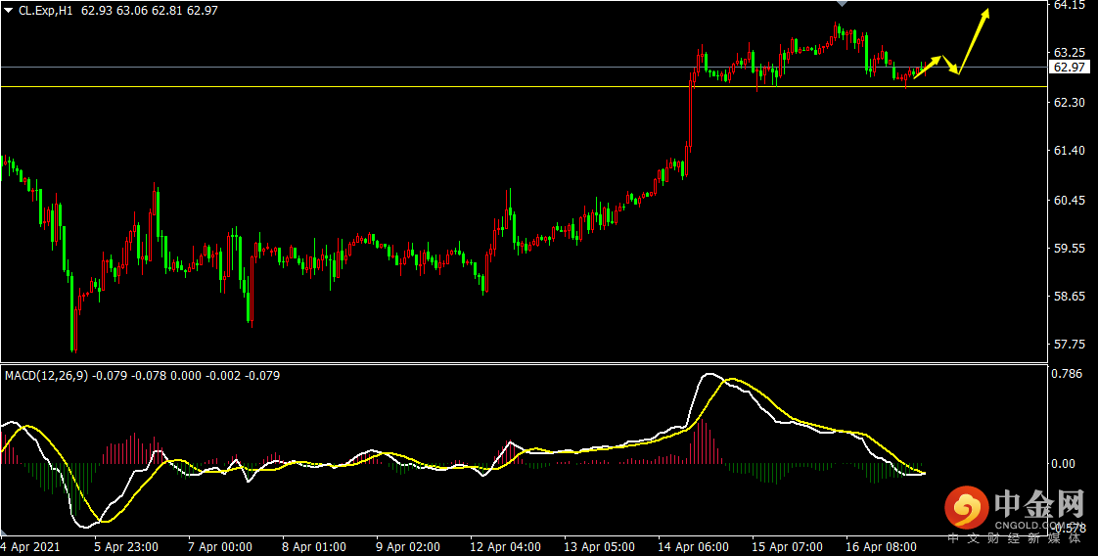Click the yellow horizontal support line

point(524,87)
